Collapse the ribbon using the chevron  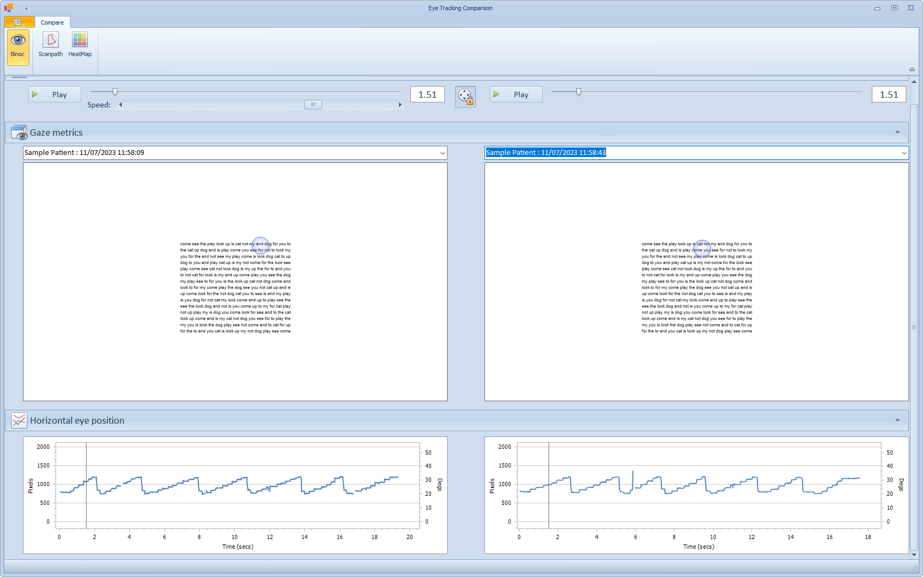(x=912, y=69)
